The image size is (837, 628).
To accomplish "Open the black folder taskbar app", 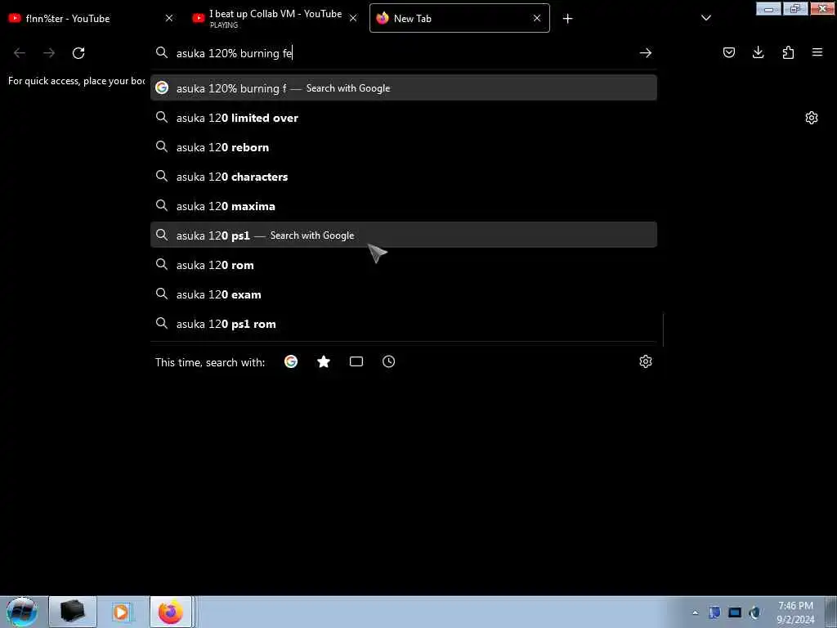I will [73, 612].
